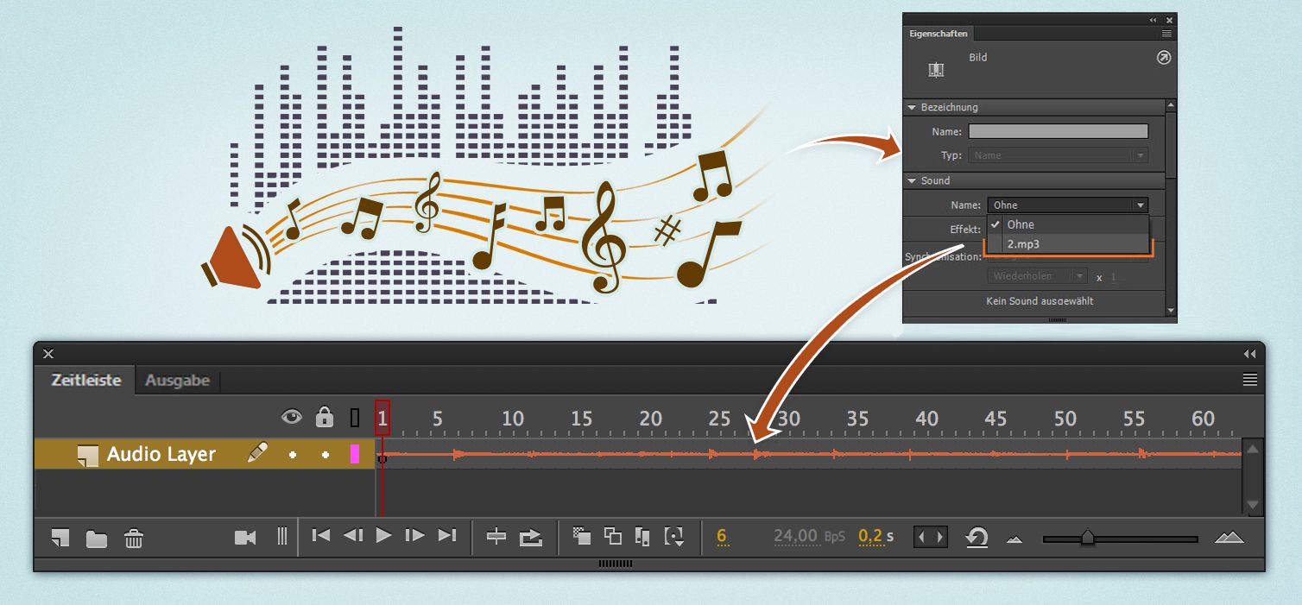Switch to the Ausgabe tab
The width and height of the screenshot is (1302, 605).
pos(177,381)
